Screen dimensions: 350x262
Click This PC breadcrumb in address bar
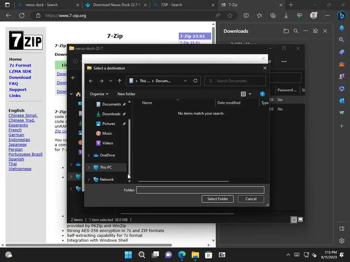[144, 81]
